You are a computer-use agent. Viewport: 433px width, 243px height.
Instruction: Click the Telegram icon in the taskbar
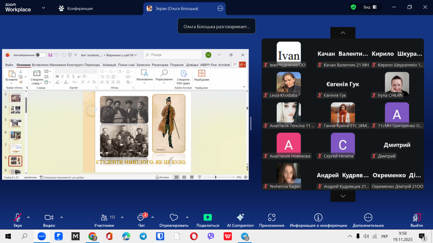pyautogui.click(x=143, y=236)
